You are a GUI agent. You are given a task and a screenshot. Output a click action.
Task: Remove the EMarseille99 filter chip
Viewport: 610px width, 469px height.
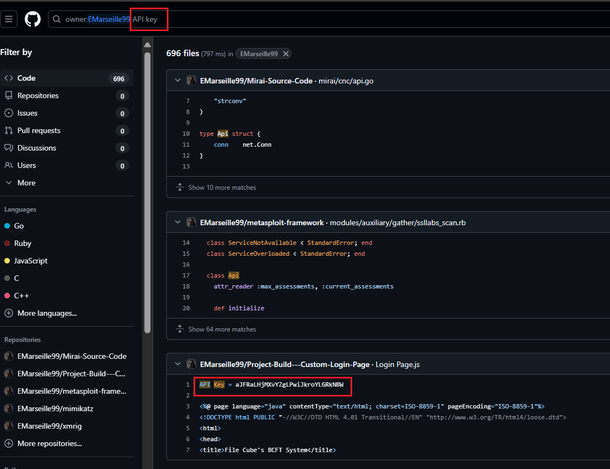click(286, 53)
